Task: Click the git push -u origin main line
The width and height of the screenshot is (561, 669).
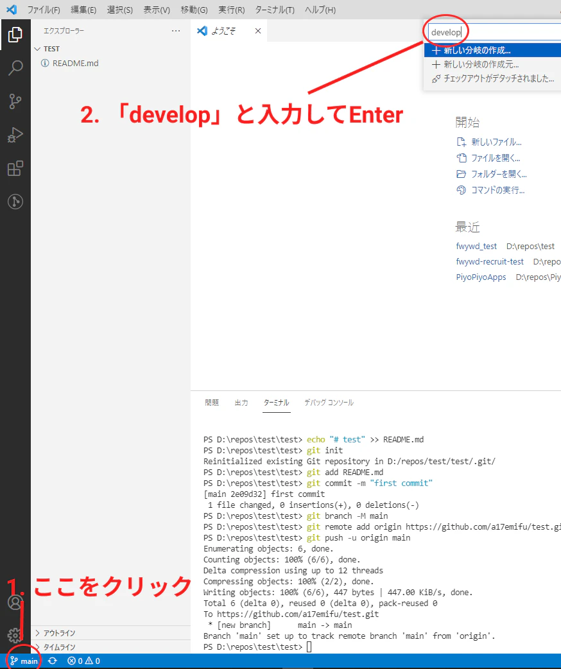Action: (x=307, y=538)
